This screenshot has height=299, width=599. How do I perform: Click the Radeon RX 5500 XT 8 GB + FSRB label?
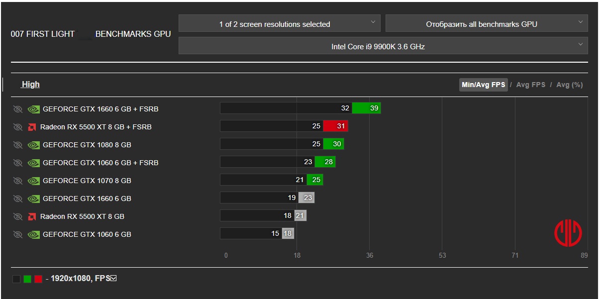tap(96, 127)
